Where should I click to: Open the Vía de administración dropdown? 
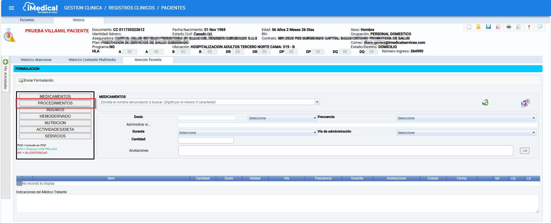click(466, 133)
